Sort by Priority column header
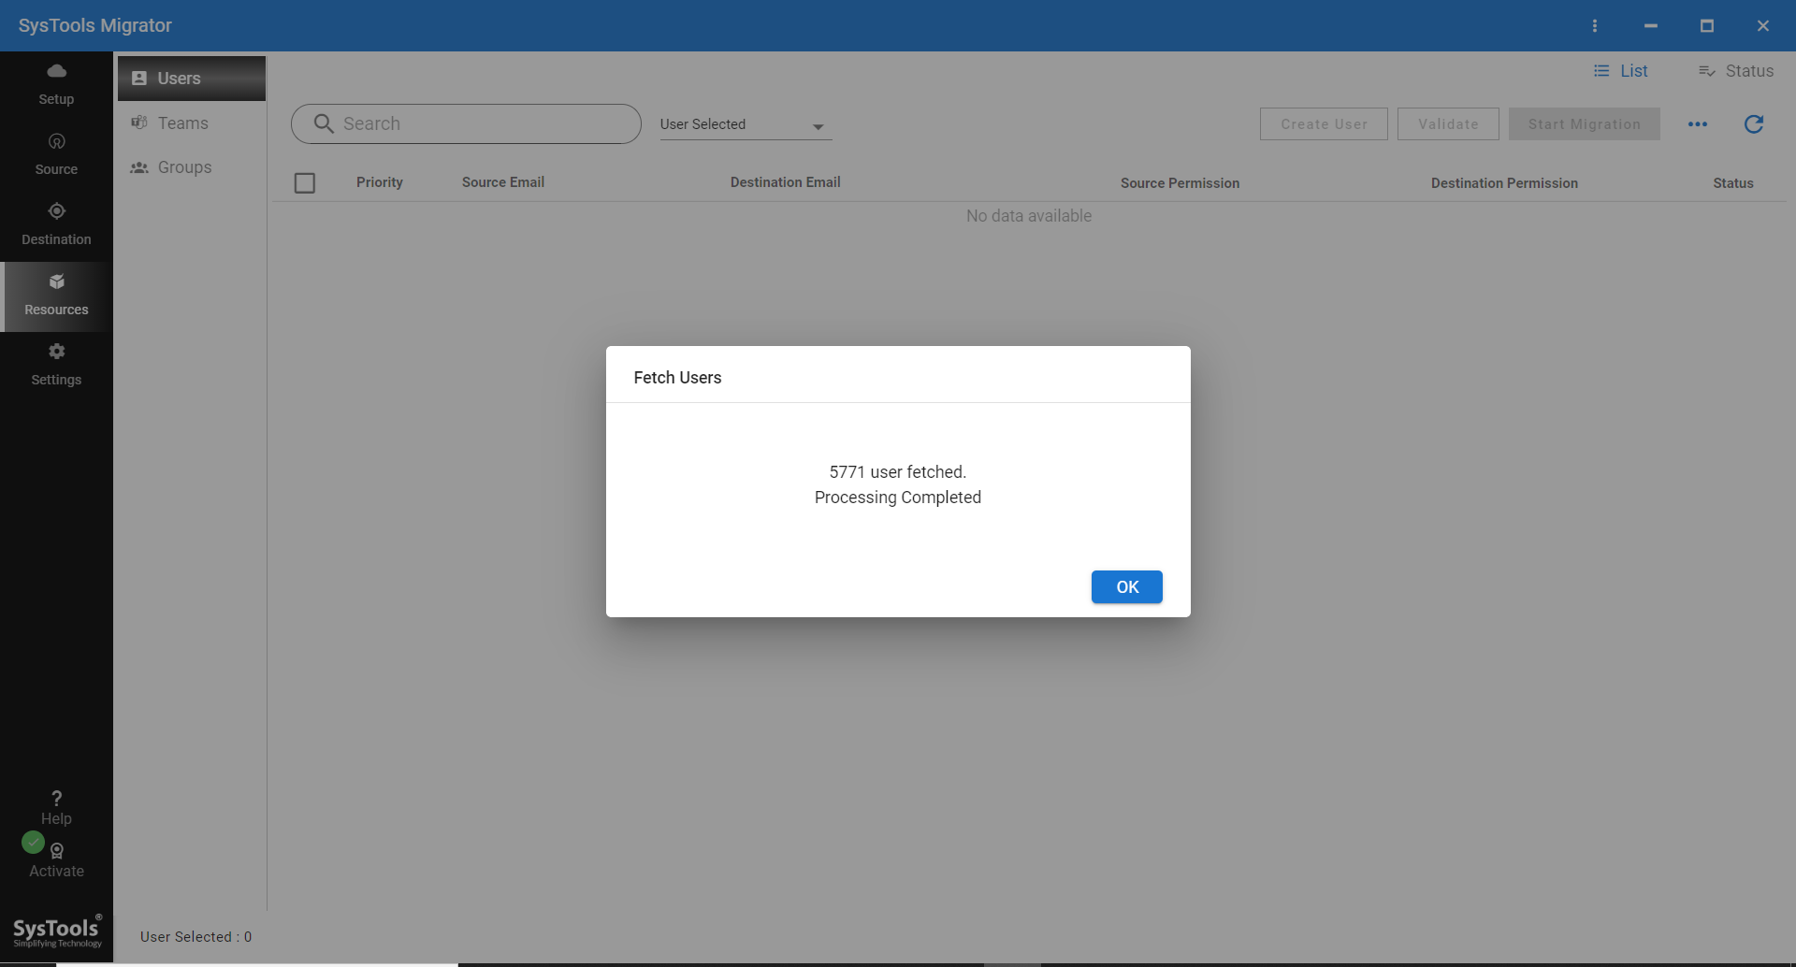 point(380,182)
